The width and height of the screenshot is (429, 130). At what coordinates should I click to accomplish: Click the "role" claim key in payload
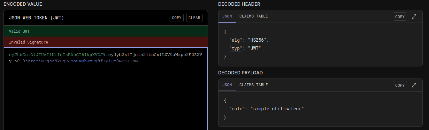(236, 109)
